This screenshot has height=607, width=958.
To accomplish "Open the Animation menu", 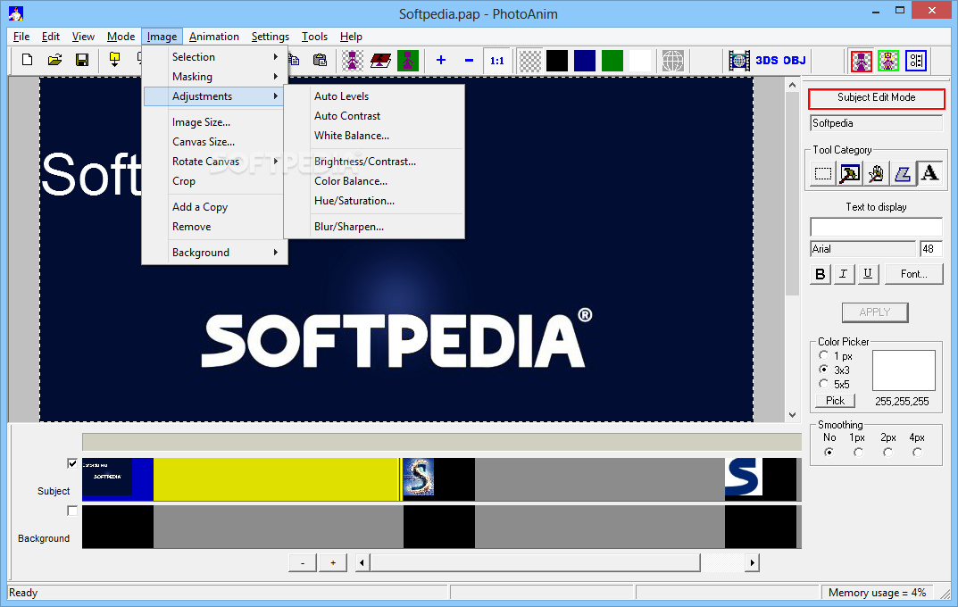I will coord(214,37).
